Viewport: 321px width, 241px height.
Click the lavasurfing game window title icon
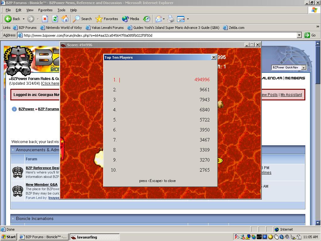tap(63, 45)
